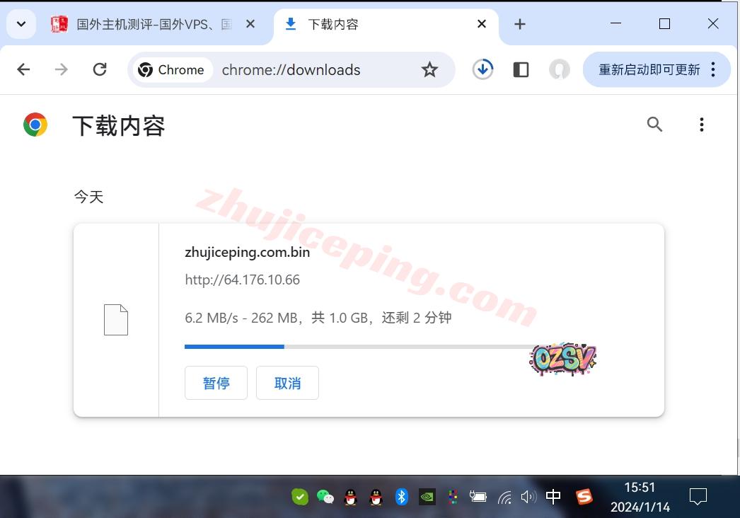The width and height of the screenshot is (740, 518).
Task: Click the back navigation arrow
Action: 23,69
